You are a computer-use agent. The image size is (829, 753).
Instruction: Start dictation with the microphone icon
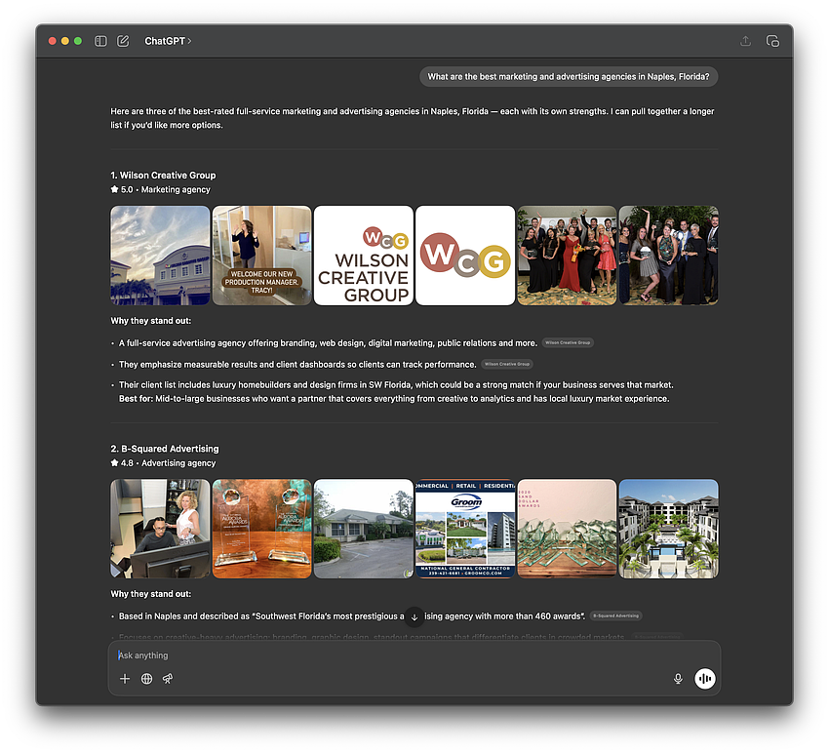679,678
